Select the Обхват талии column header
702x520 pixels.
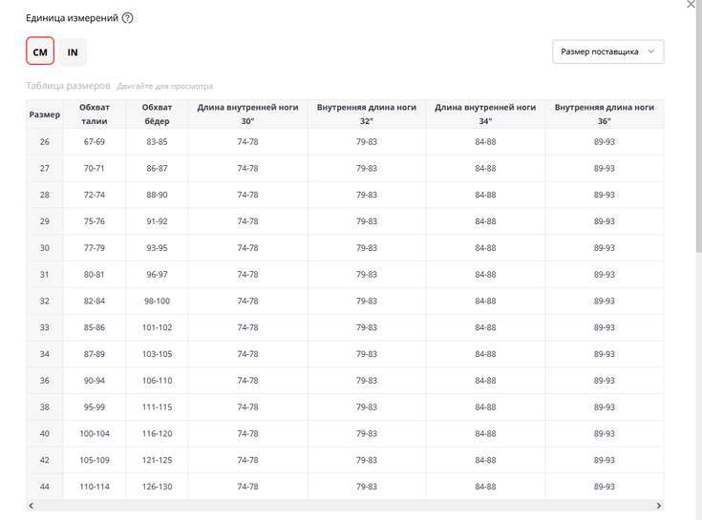click(94, 114)
